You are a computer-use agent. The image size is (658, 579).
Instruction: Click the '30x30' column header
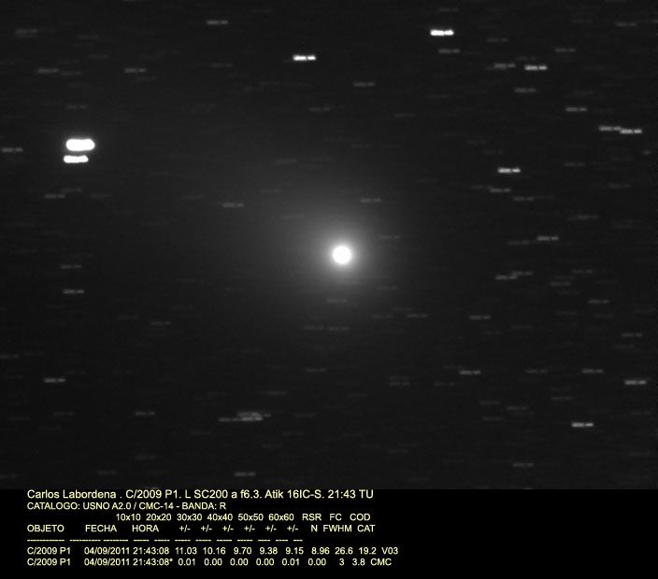click(189, 517)
